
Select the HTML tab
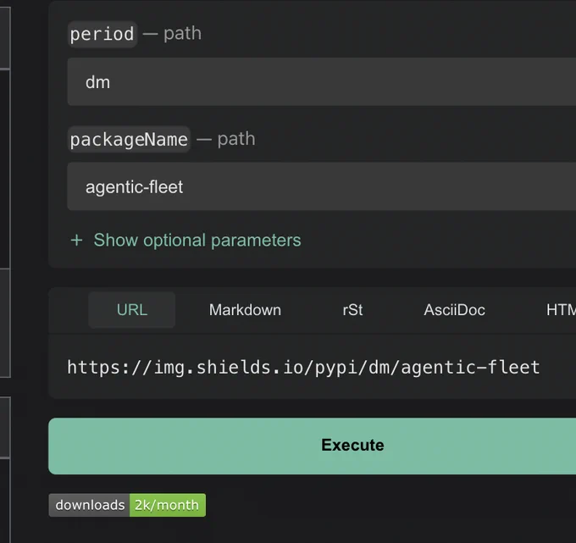(561, 310)
